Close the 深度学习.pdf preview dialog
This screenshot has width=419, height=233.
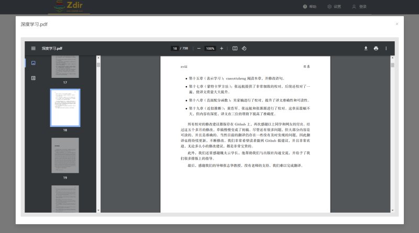click(x=397, y=24)
